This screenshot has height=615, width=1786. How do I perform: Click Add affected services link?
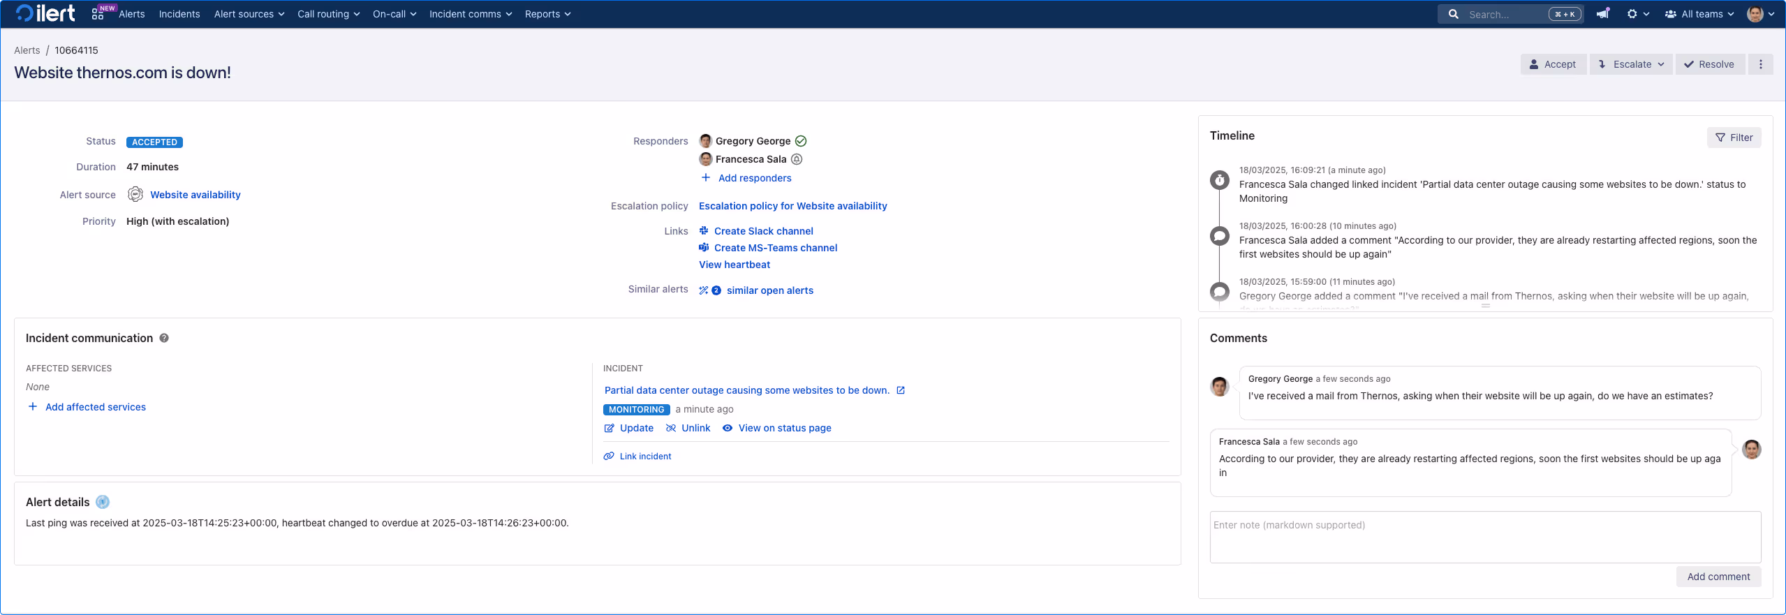pyautogui.click(x=96, y=407)
